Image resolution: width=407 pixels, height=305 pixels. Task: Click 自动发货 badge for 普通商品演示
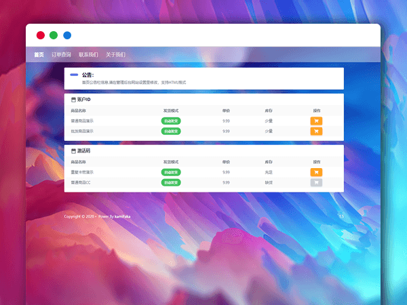[x=170, y=121]
